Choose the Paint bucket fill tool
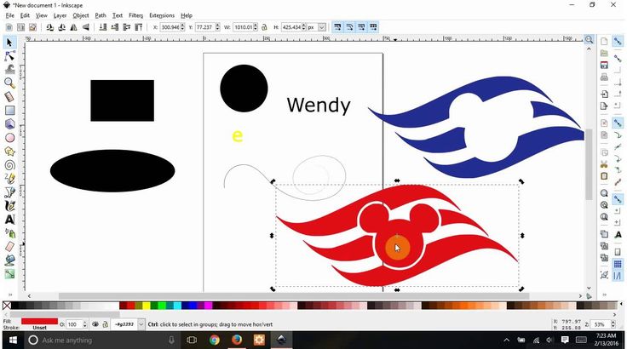 9,260
